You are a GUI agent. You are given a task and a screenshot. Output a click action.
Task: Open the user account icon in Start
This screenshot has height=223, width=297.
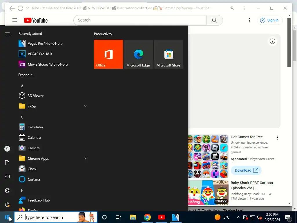[7, 149]
